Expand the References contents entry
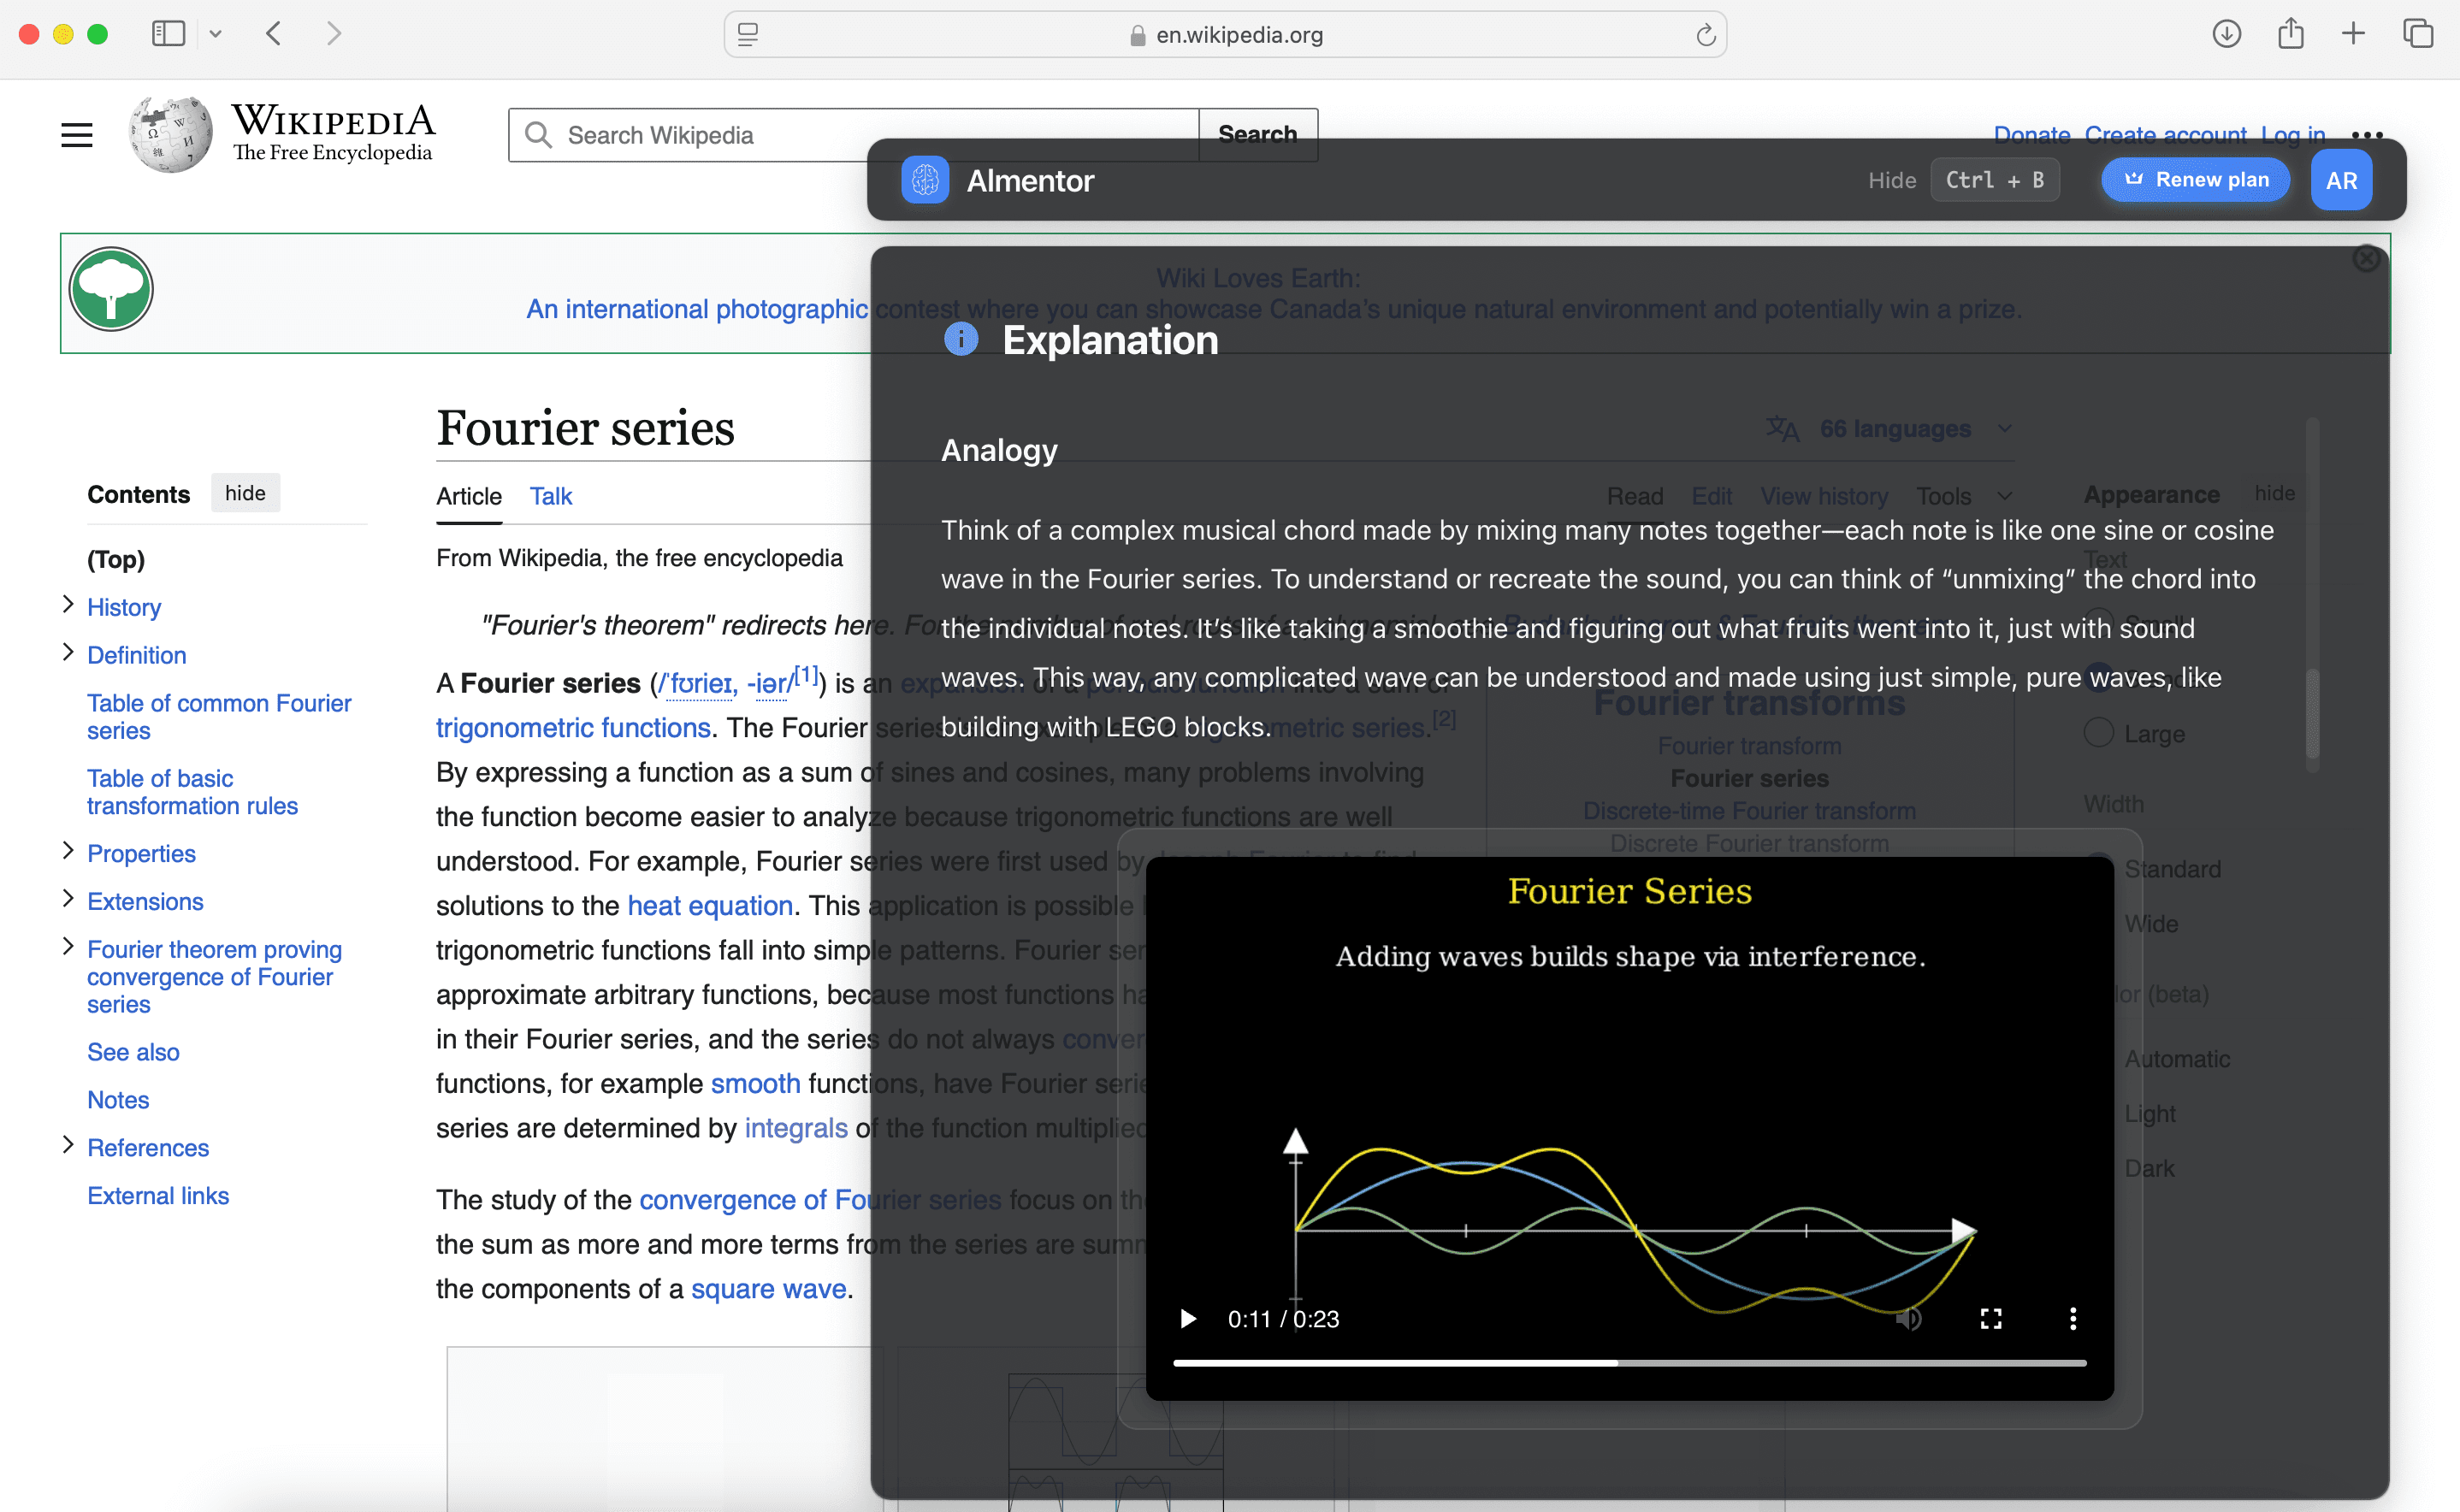Image resolution: width=2460 pixels, height=1512 pixels. pyautogui.click(x=68, y=1146)
